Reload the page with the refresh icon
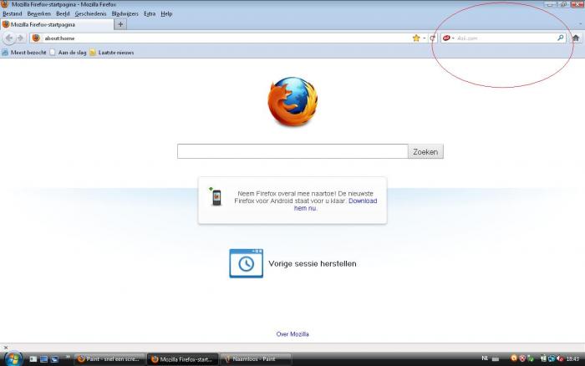Viewport: 585px width, 366px height. (432, 38)
